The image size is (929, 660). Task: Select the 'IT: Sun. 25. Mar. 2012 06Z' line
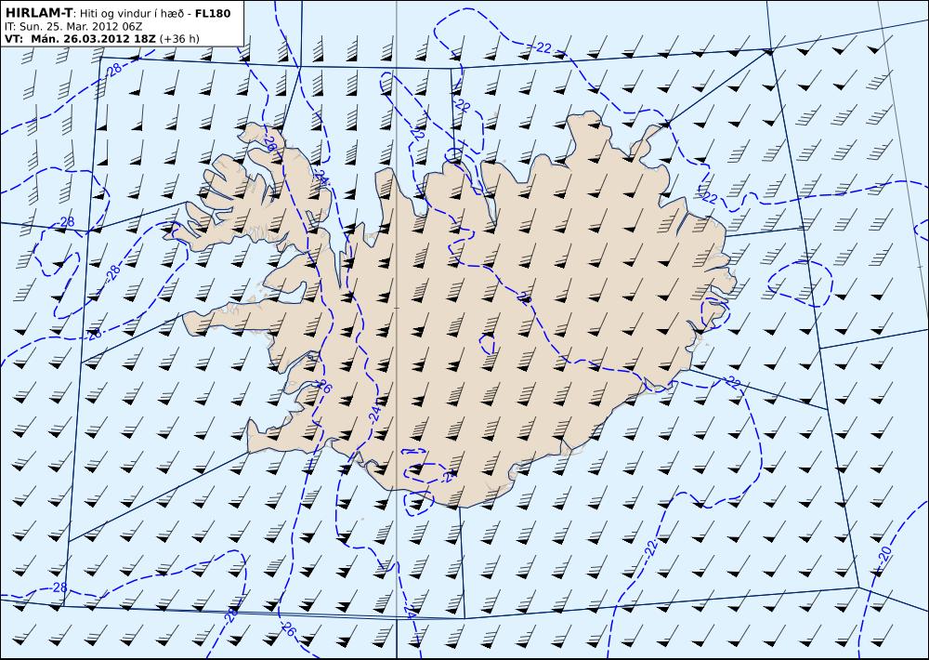coord(73,27)
